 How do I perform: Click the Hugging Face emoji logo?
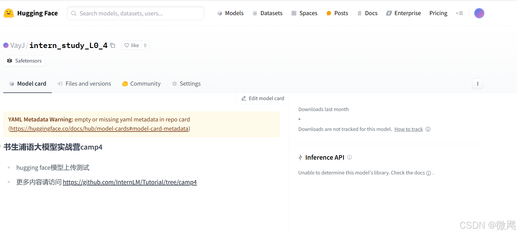click(x=9, y=13)
